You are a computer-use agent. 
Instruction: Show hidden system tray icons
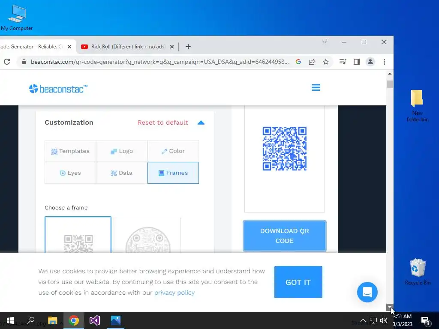[363, 320]
